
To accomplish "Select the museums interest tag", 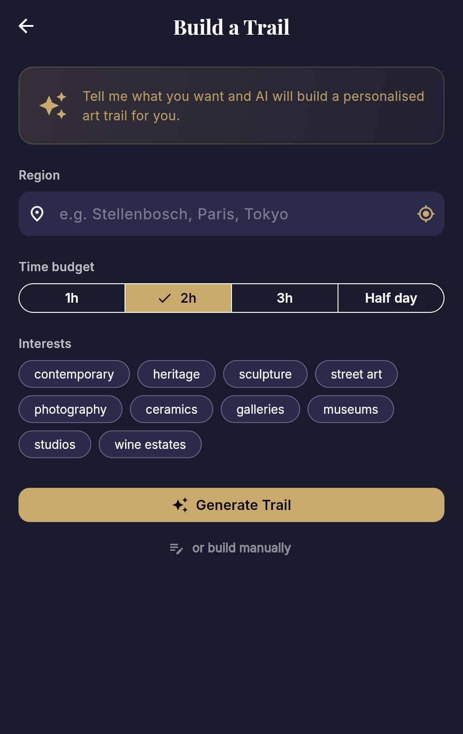I will pos(350,409).
